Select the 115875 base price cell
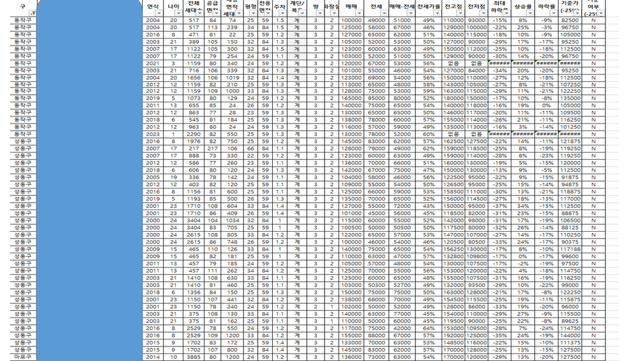This screenshot has width=643, height=361. pyautogui.click(x=569, y=300)
